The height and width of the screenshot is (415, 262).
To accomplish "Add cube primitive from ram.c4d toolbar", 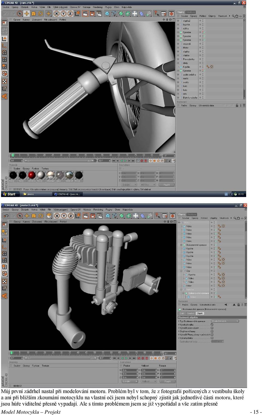I will click(108, 13).
